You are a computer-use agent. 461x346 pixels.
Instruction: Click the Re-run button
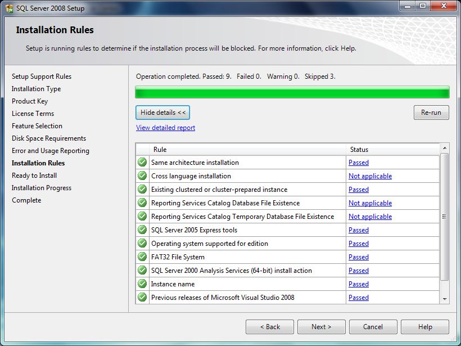point(431,113)
